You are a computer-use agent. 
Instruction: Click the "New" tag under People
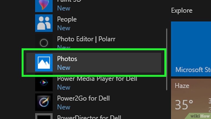[x=64, y=28]
